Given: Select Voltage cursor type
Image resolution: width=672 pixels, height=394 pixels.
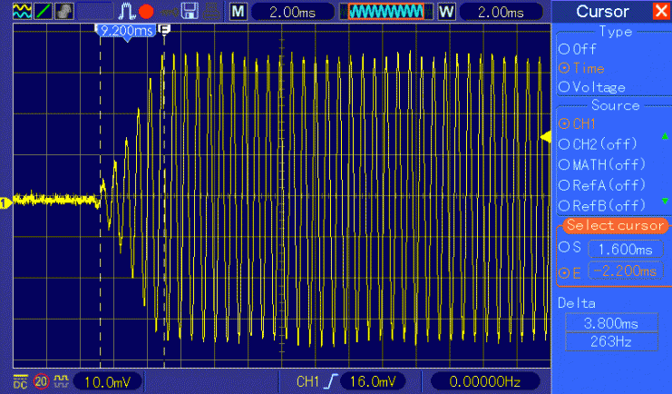Looking at the screenshot, I should pyautogui.click(x=564, y=87).
